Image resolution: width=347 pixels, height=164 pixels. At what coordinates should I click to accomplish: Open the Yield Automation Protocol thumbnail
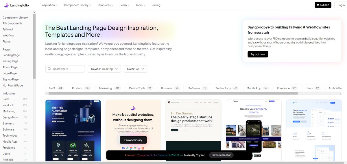(73, 130)
